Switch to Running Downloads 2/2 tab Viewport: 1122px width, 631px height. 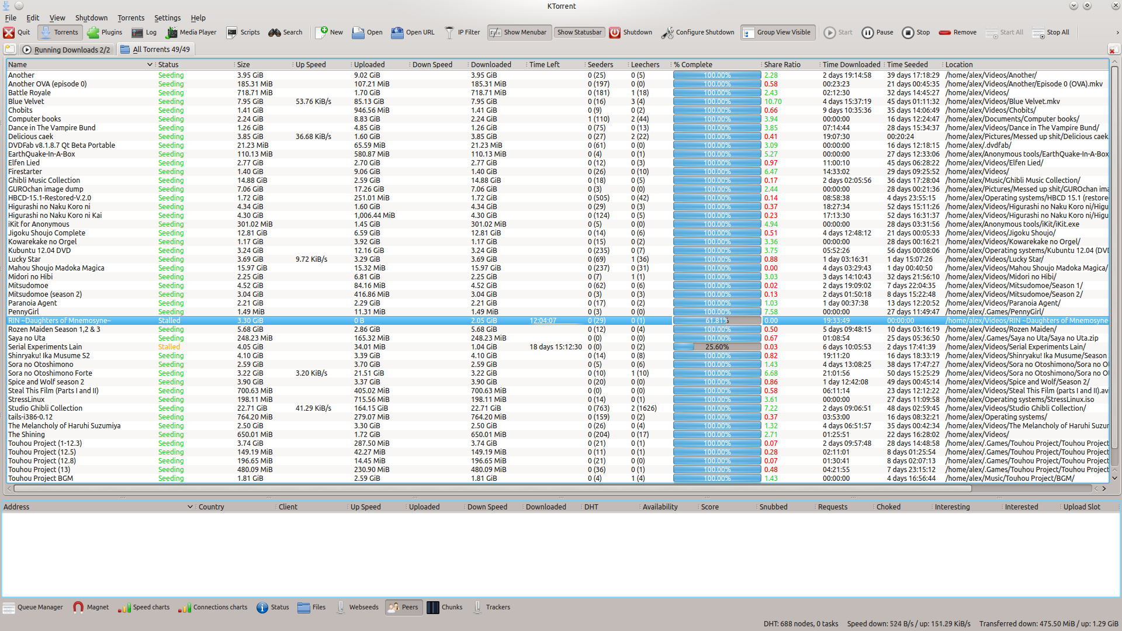[66, 50]
